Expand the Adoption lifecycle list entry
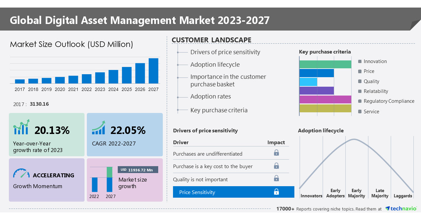This screenshot has width=421, height=220. click(x=215, y=65)
